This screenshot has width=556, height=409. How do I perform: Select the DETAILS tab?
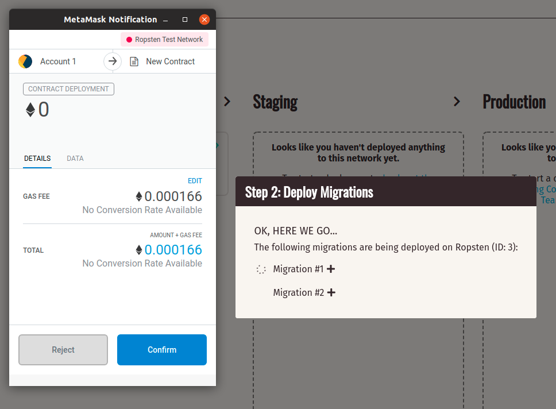tap(37, 159)
